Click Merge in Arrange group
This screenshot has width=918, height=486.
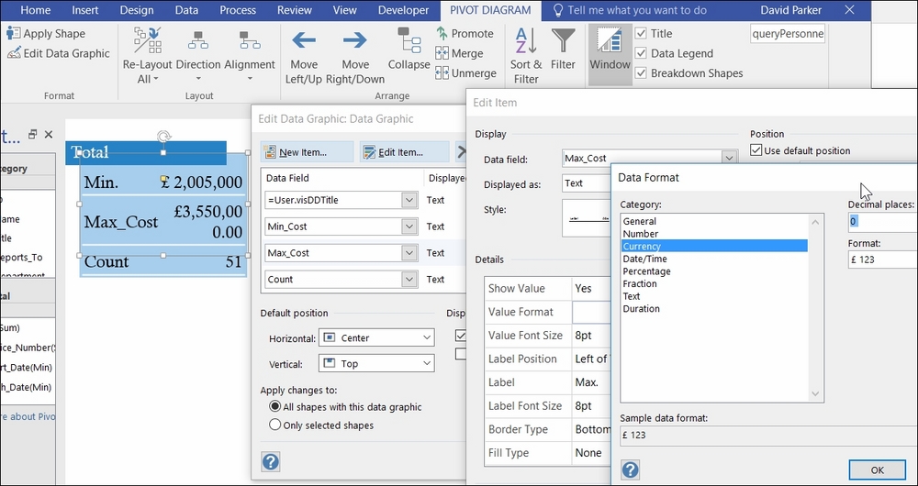coord(460,53)
